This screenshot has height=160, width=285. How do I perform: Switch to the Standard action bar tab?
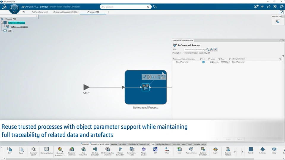point(85,144)
